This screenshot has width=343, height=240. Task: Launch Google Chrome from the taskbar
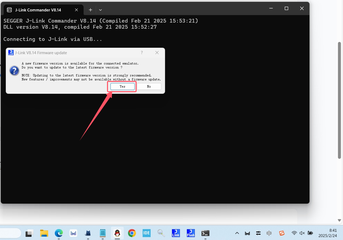pyautogui.click(x=132, y=233)
